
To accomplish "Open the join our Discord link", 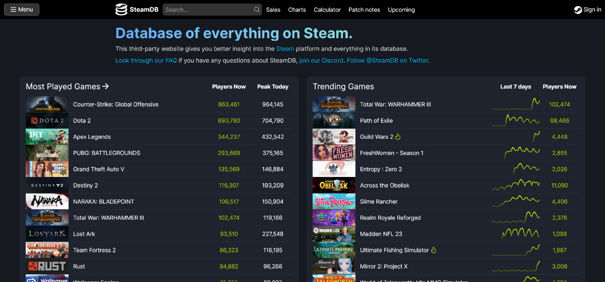I will 322,60.
